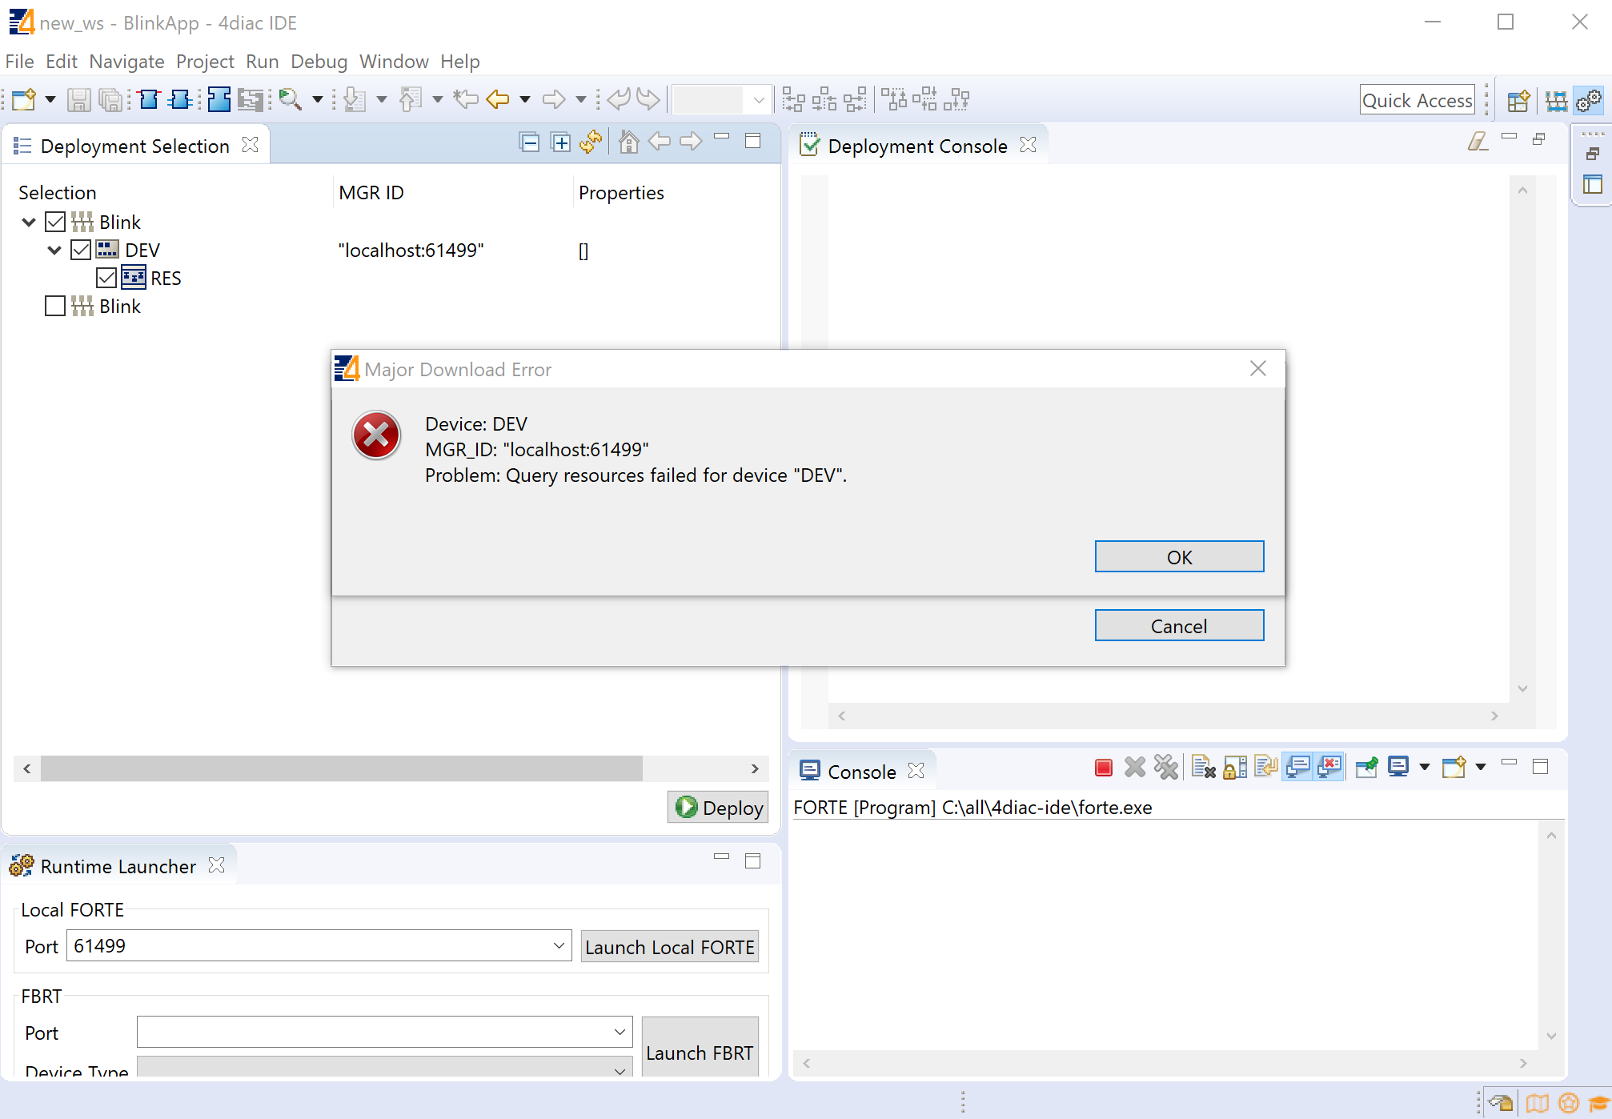Click the Save All toolbar icon
The image size is (1612, 1119).
point(110,99)
